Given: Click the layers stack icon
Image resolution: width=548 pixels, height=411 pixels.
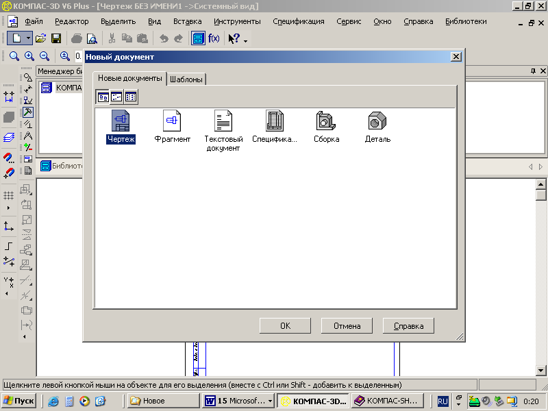Looking at the screenshot, I should [x=9, y=138].
